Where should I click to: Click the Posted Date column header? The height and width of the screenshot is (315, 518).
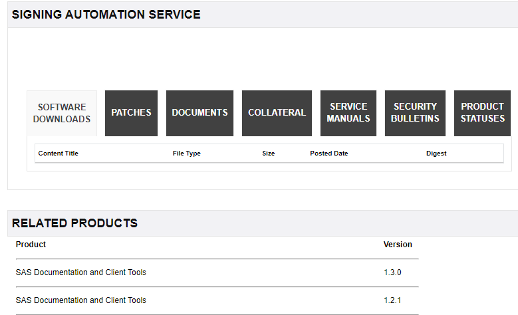point(328,154)
